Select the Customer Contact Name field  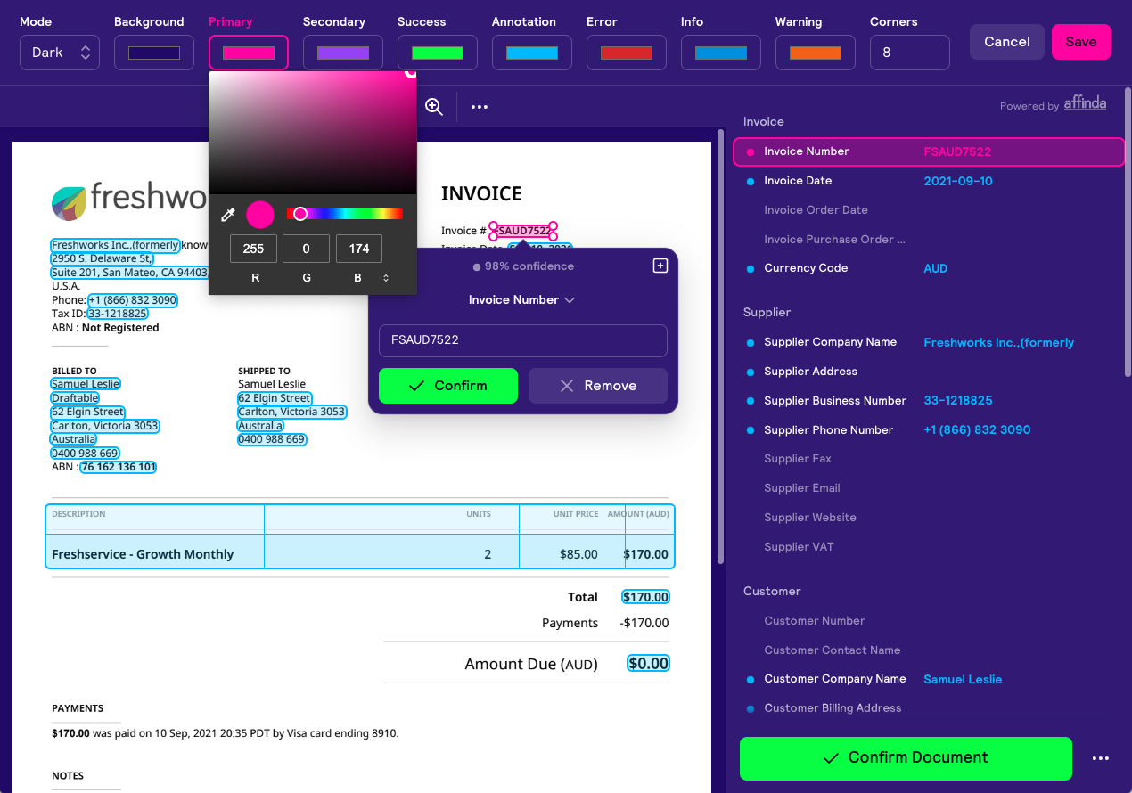tap(929, 650)
